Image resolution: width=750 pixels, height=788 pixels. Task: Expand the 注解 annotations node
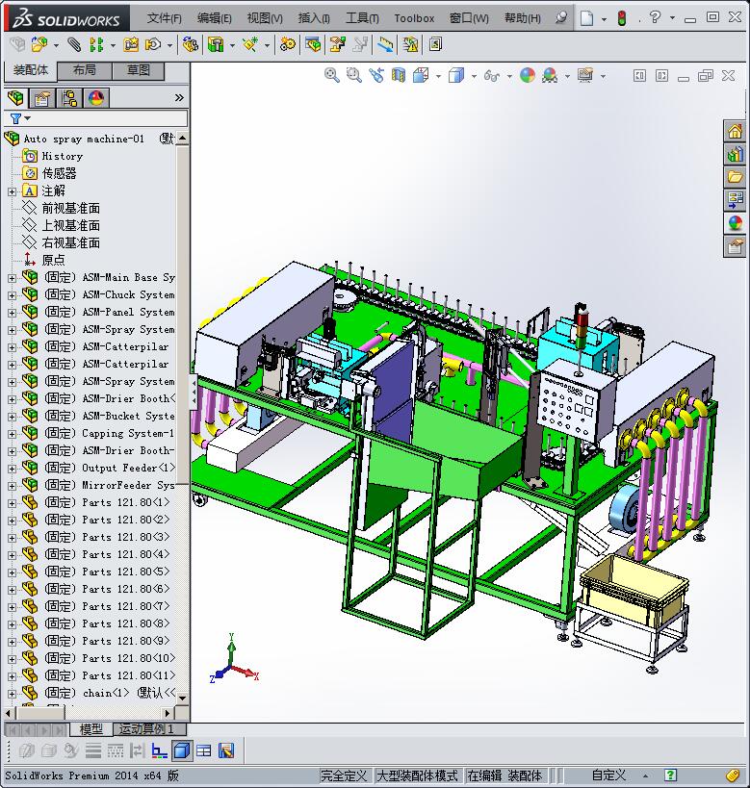click(x=12, y=191)
